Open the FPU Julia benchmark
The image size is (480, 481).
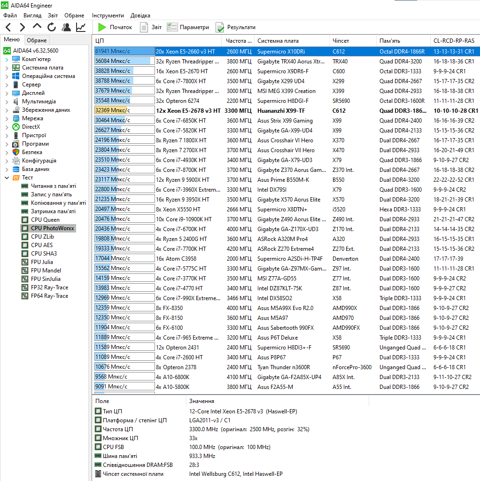(x=37, y=262)
